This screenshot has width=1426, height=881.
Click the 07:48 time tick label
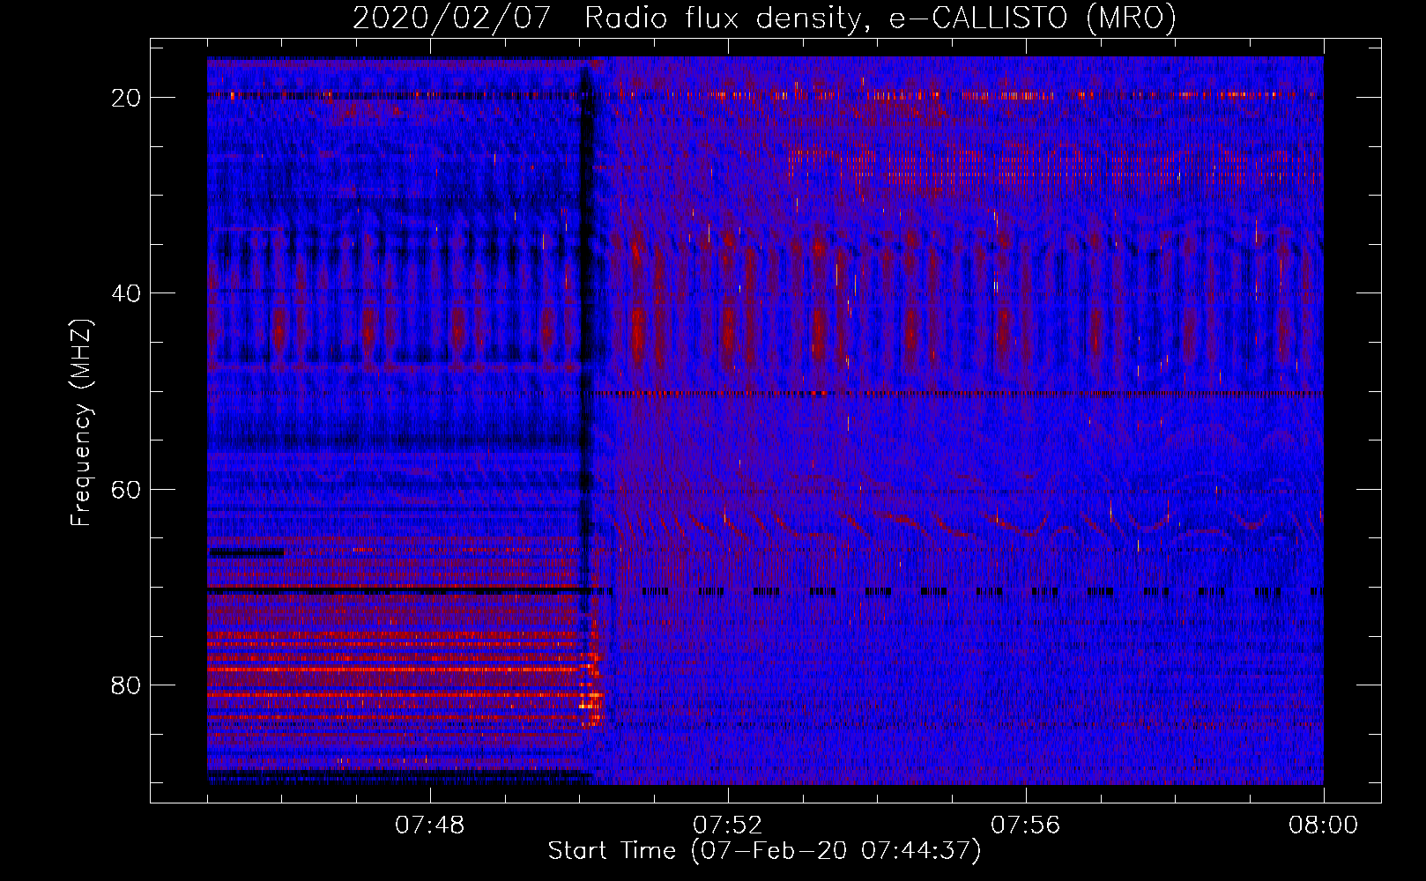[x=430, y=825]
